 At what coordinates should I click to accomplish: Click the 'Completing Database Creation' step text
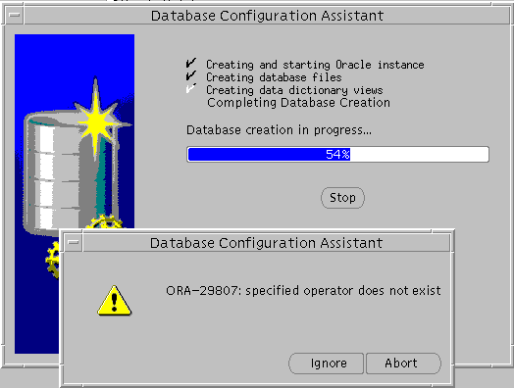[x=298, y=103]
